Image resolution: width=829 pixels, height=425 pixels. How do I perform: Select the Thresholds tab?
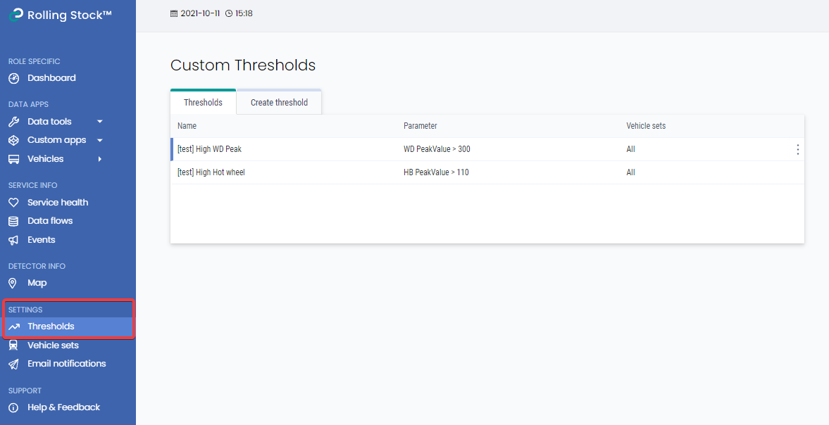click(x=203, y=102)
